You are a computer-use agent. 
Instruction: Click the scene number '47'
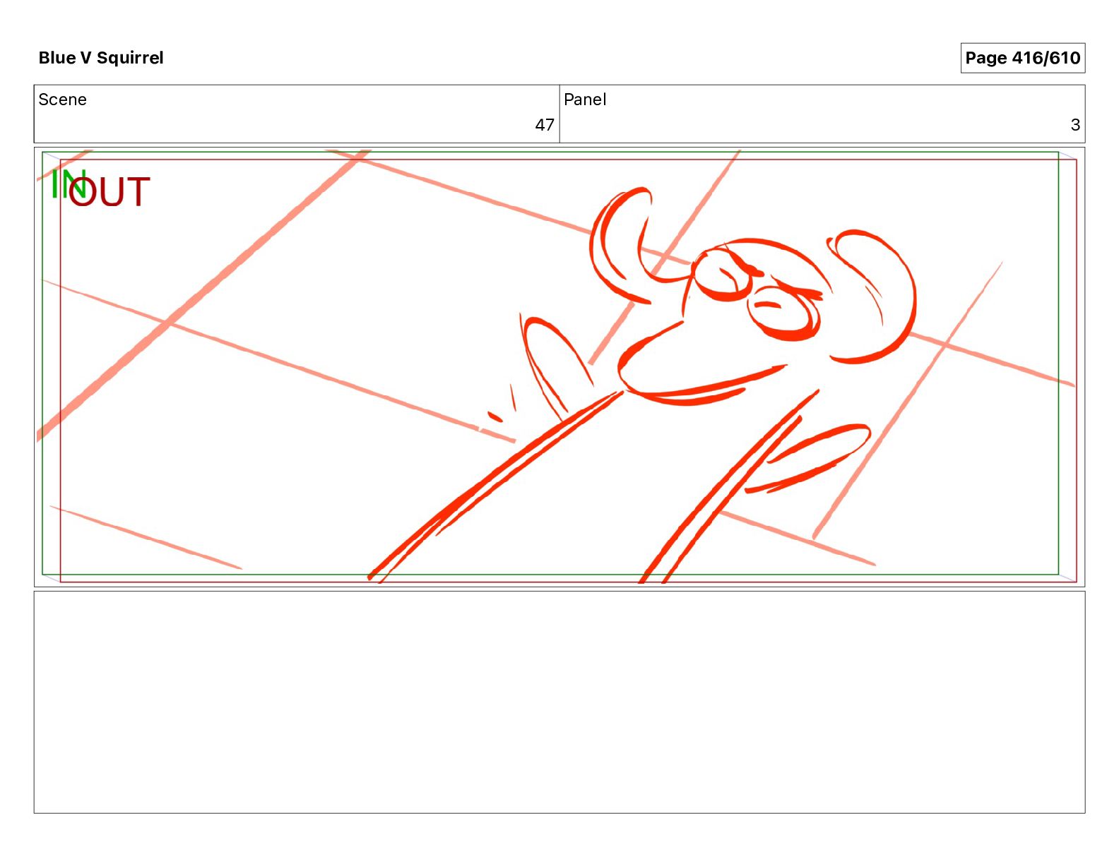[544, 125]
